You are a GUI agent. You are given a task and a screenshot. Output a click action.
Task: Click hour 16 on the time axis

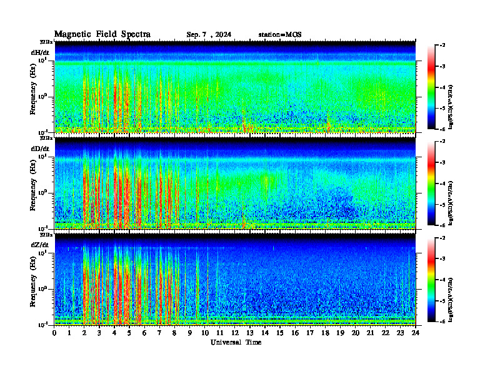pyautogui.click(x=295, y=333)
